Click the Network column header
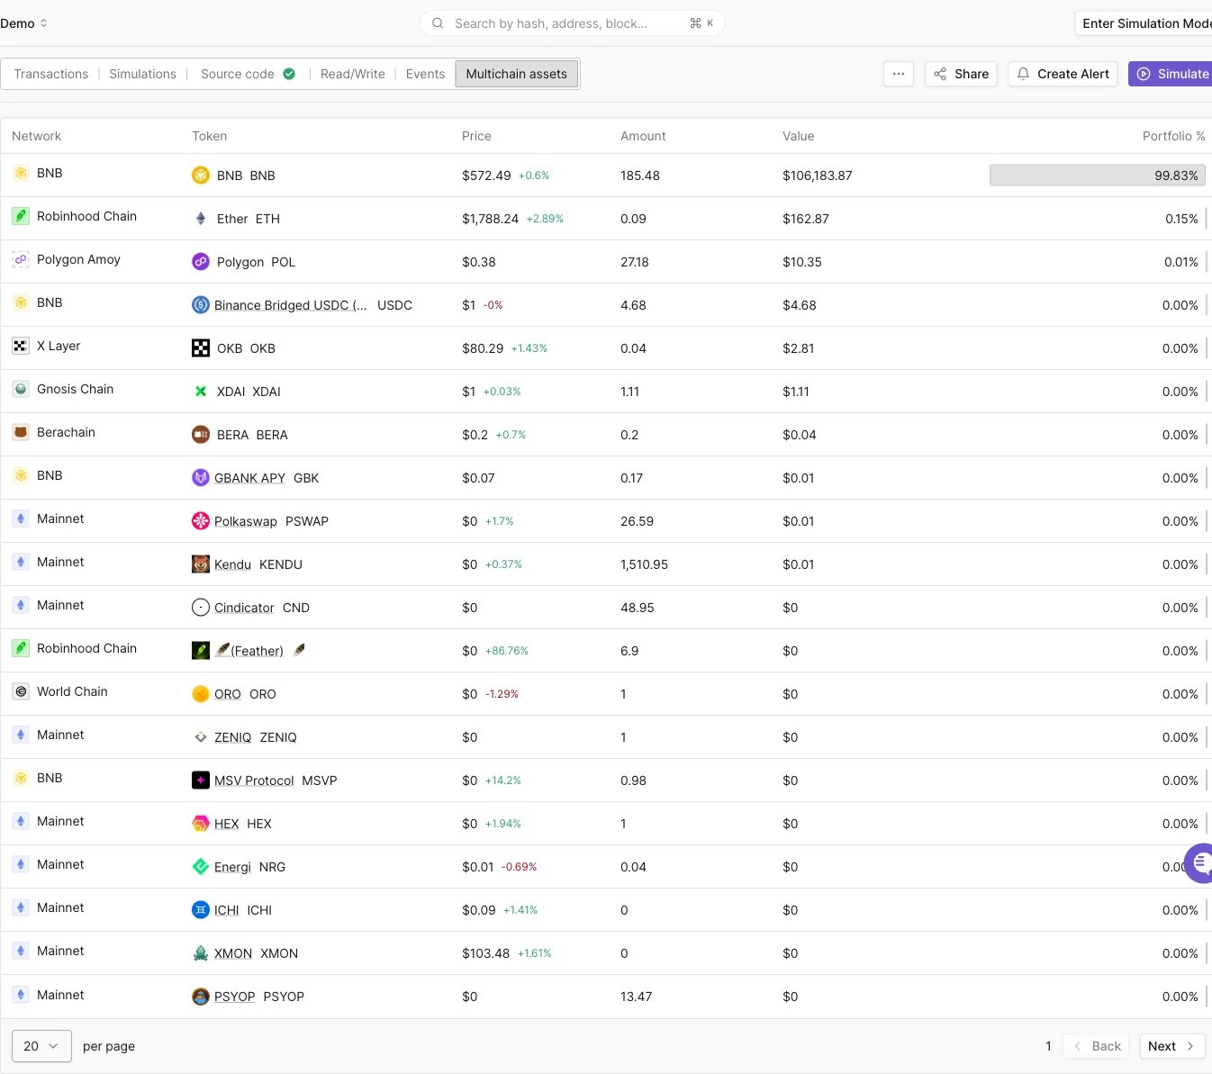 [36, 136]
